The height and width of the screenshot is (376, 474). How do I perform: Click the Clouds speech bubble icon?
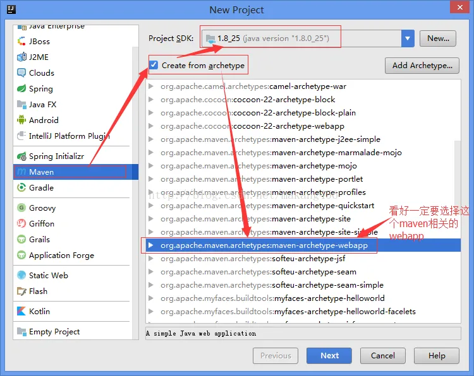click(x=21, y=73)
